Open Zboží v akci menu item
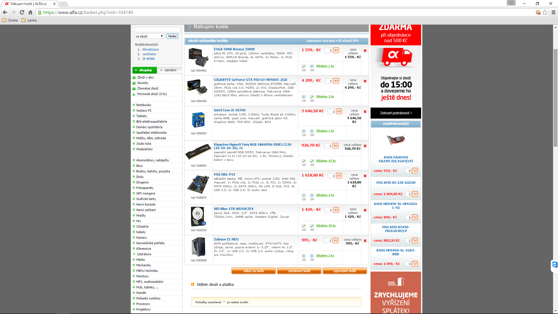The image size is (558, 314). [145, 77]
